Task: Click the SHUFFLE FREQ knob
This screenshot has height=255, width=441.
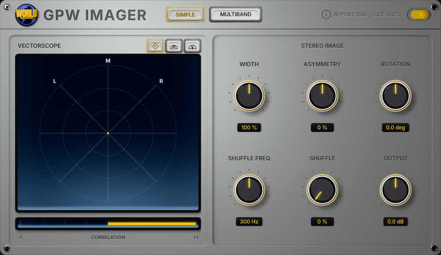Action: [249, 190]
